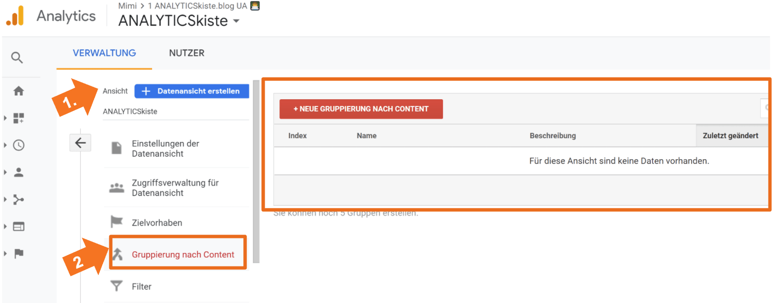Expand the Customization section arrow

pos(5,118)
